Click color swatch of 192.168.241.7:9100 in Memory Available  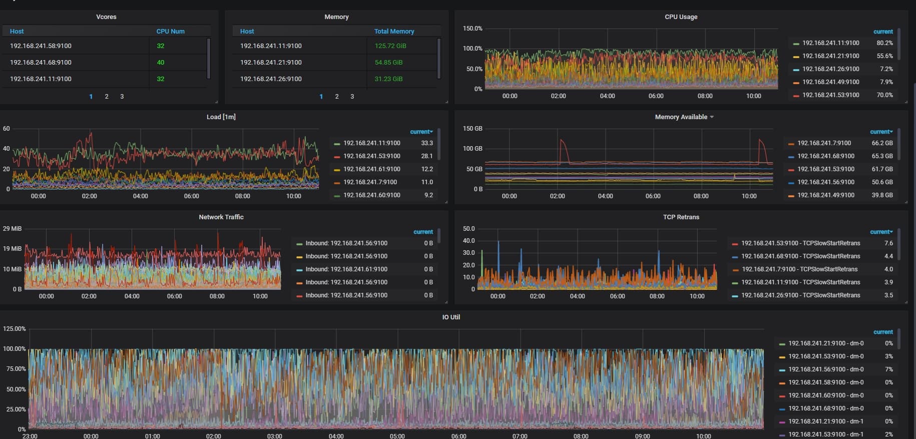click(791, 144)
